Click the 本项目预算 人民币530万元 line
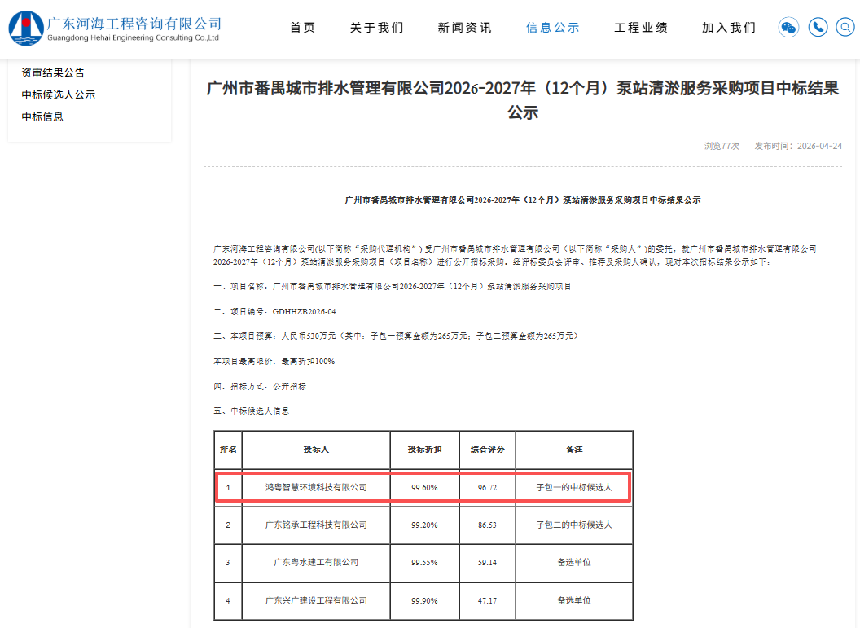 pos(396,336)
